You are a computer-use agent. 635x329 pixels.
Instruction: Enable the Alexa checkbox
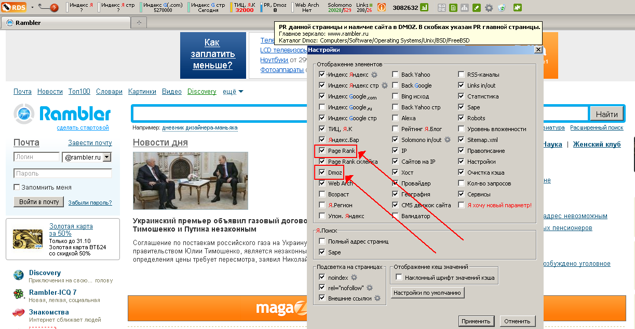(395, 118)
